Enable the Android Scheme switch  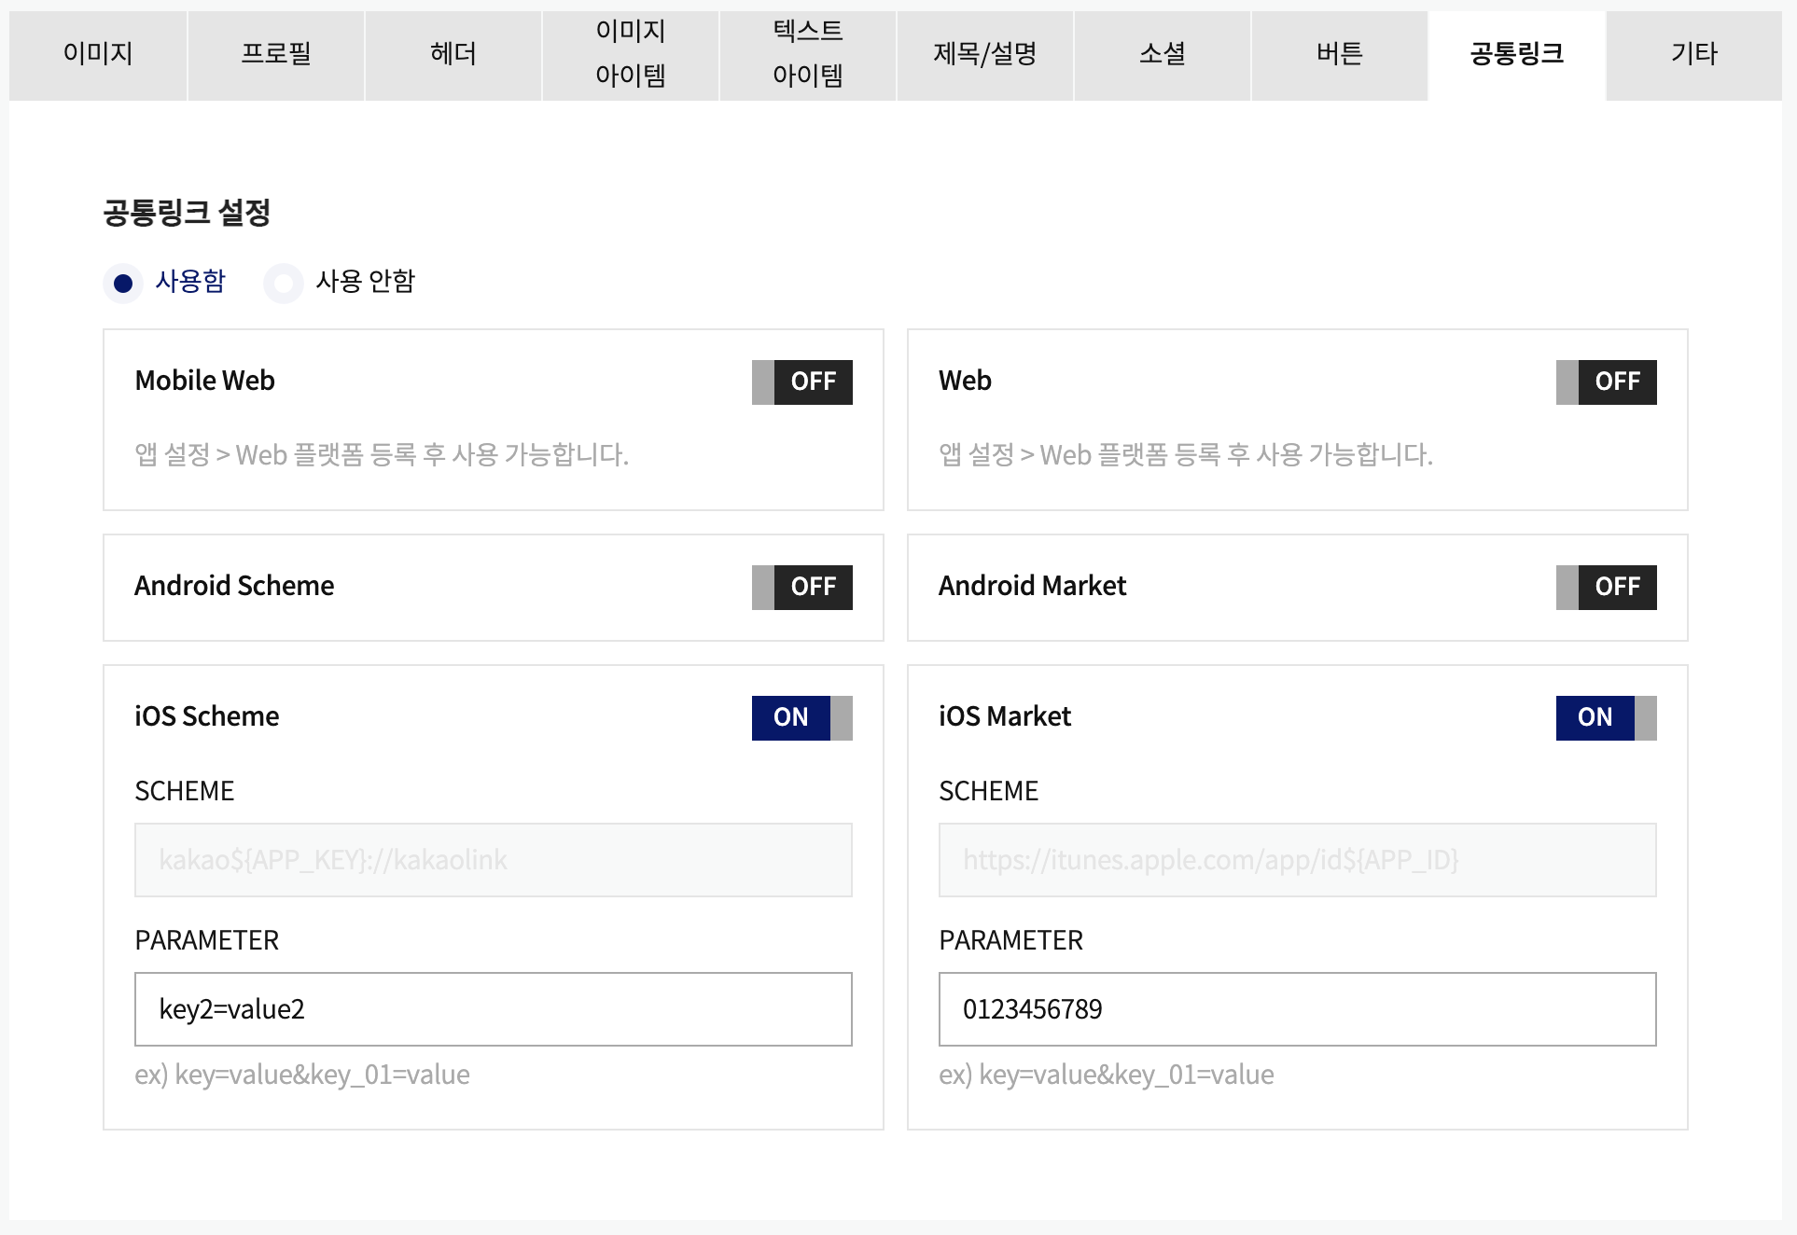tap(801, 587)
